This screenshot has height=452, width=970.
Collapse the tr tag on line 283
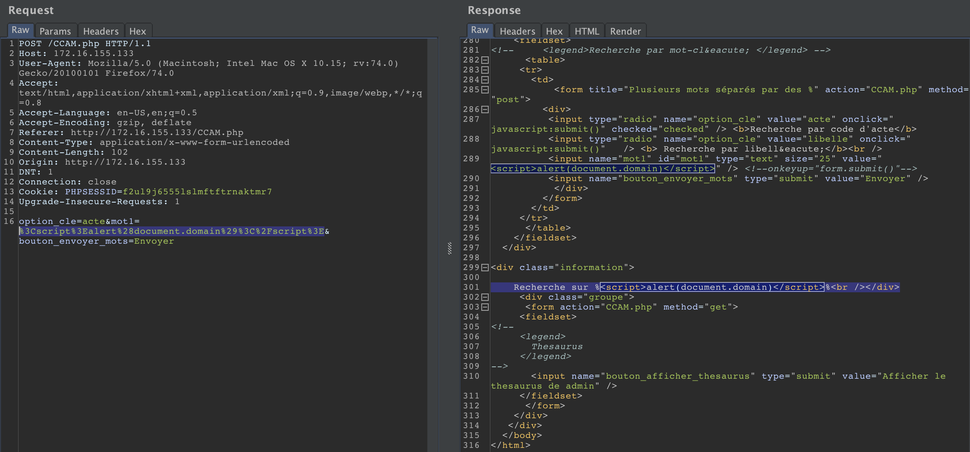[485, 70]
